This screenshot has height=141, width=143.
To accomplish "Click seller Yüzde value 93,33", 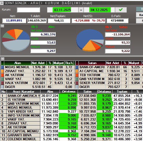I will click(118, 43).
